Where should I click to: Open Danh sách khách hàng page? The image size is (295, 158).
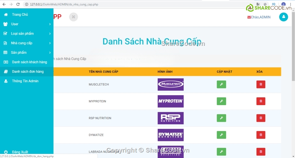point(27,62)
